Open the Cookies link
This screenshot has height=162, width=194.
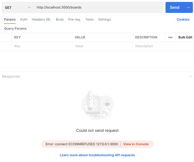(183, 19)
